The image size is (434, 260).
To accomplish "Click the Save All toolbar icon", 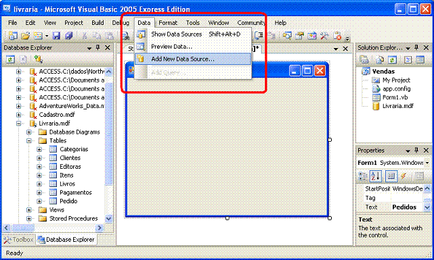I will point(68,35).
